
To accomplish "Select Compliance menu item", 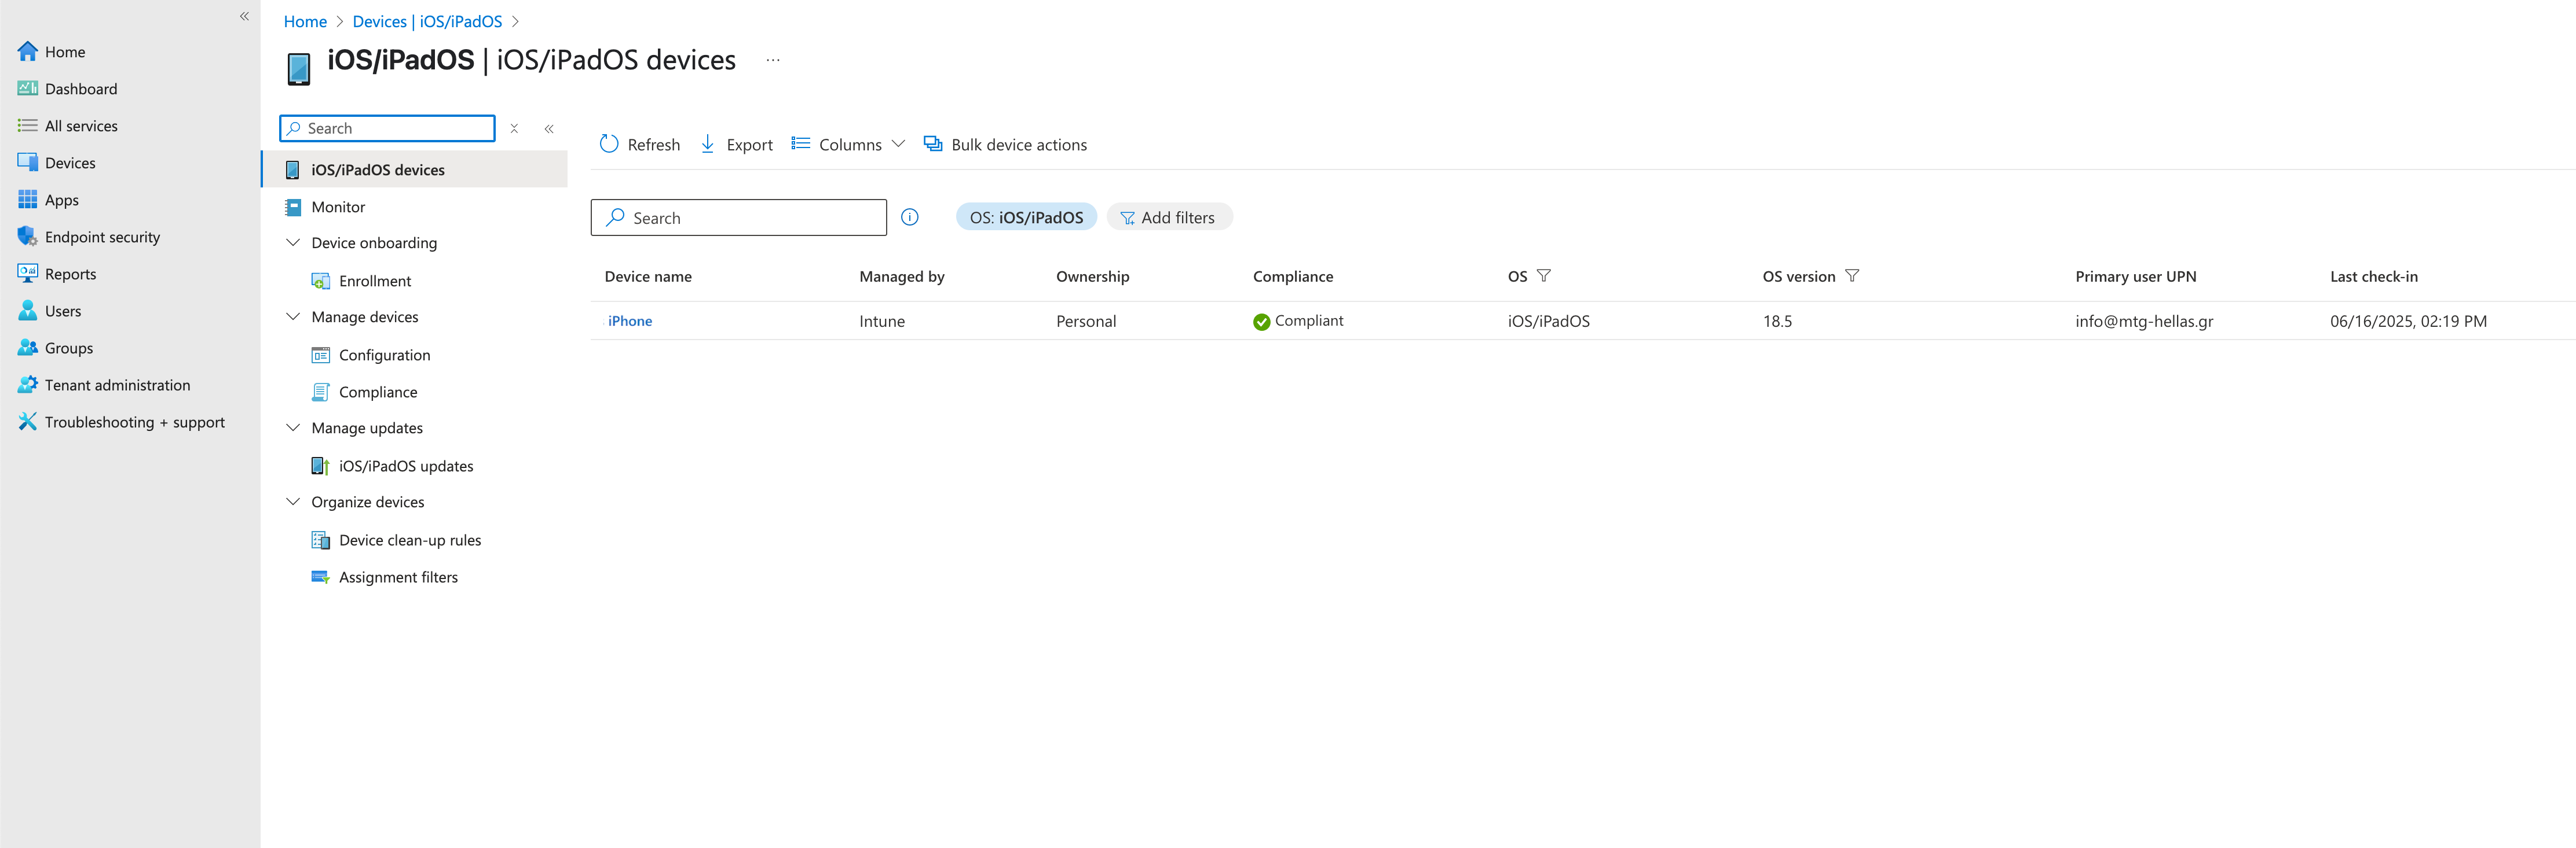I will point(377,392).
